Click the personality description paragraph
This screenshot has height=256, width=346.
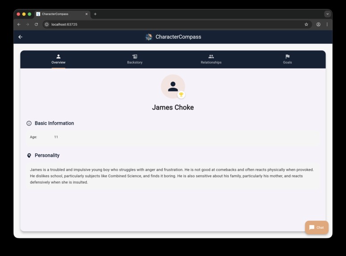click(x=173, y=176)
